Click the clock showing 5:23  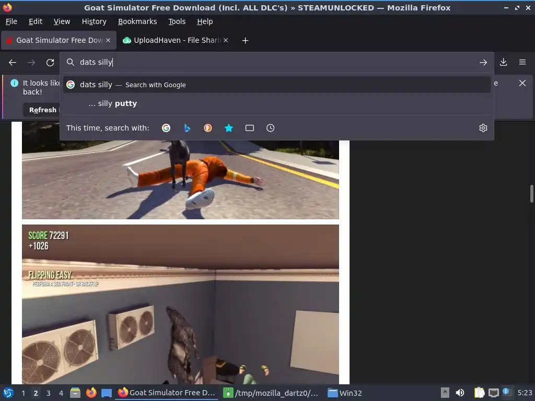click(x=525, y=393)
